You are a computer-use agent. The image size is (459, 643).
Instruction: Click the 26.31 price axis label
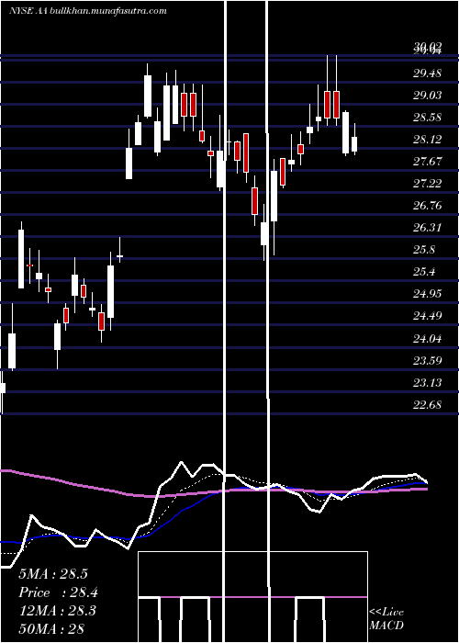click(427, 228)
